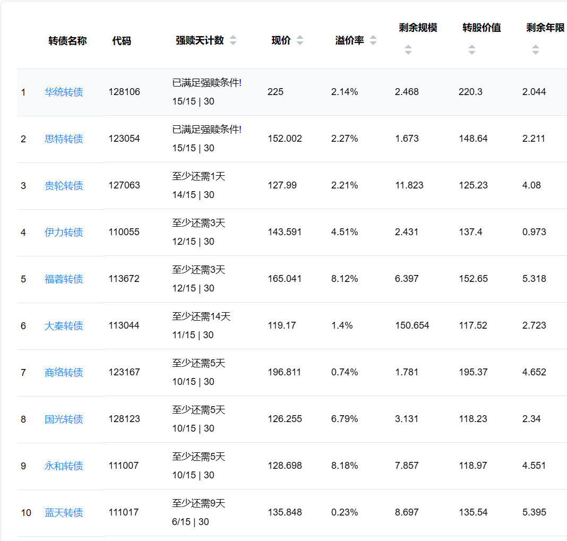The height and width of the screenshot is (541, 567).
Task: Open the 思特转债 bond link
Action: [64, 139]
